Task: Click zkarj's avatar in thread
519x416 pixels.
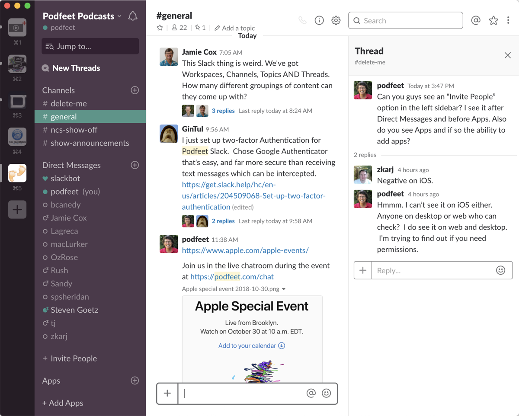Action: pyautogui.click(x=363, y=174)
